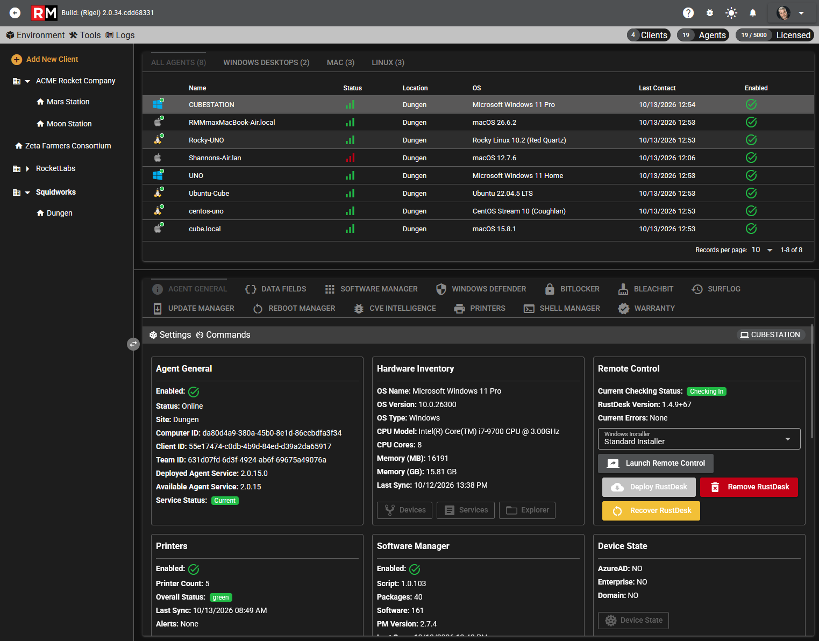
Task: Collapse ACME Rocket Company tree node
Action: 27,81
